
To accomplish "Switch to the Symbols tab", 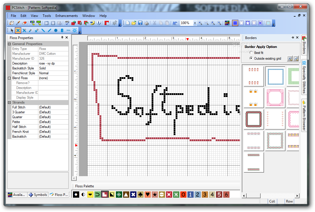I will coord(38,195).
